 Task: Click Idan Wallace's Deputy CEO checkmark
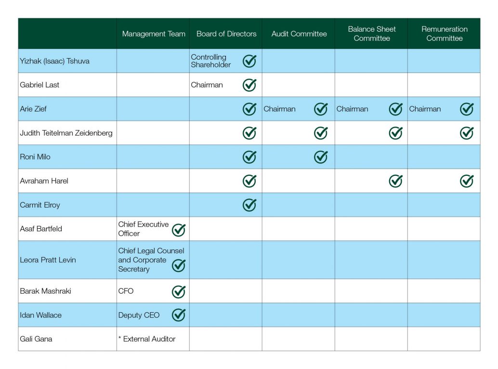point(179,315)
